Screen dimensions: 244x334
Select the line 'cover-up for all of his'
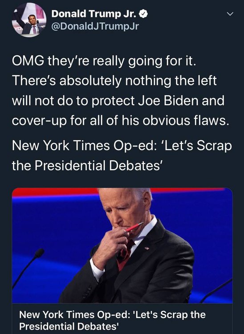(121, 120)
